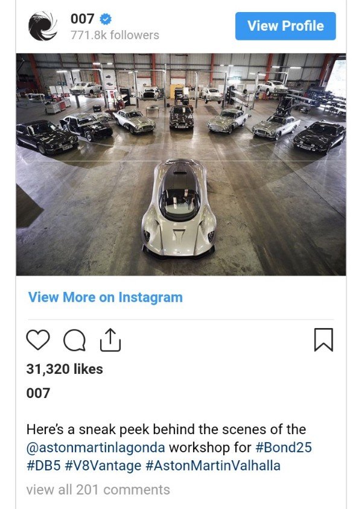This screenshot has width=362, height=509.
Task: Open the #V8Vantage hashtag
Action: 103,466
